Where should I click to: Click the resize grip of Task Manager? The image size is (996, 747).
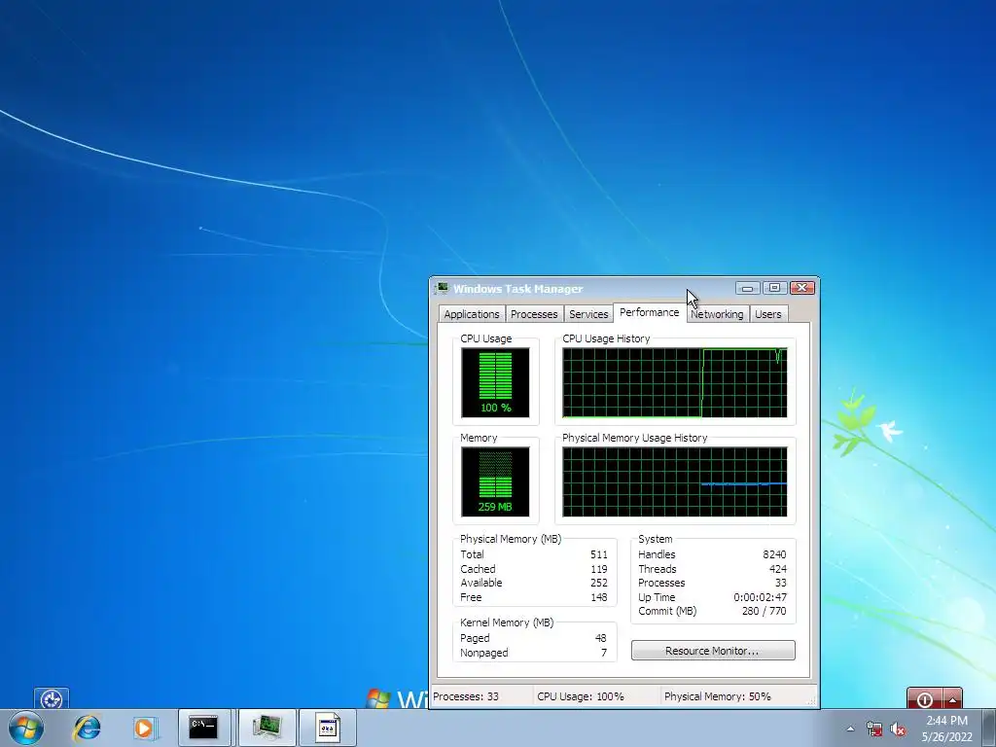pyautogui.click(x=811, y=700)
